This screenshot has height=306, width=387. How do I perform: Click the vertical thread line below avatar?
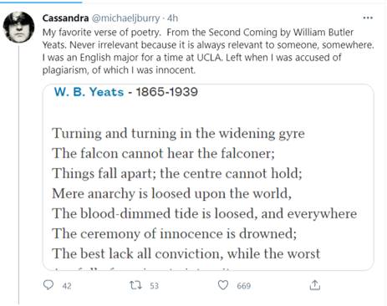(x=18, y=175)
